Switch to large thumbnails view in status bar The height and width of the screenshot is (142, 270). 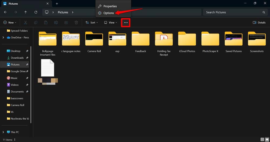267,140
